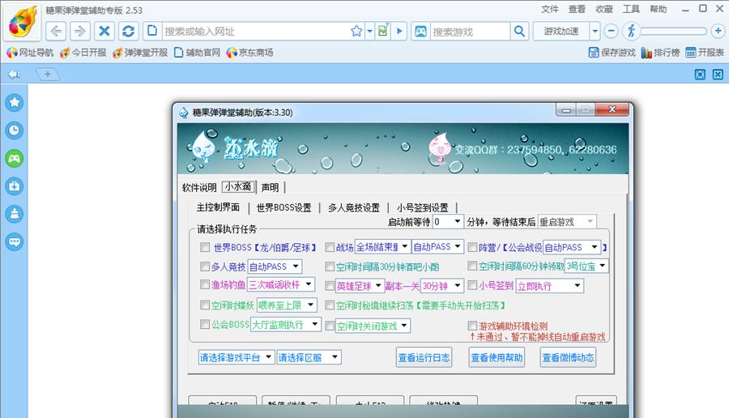Enable 空闲时秘境继续扫荡 checkbox
729x418 pixels.
pos(330,305)
